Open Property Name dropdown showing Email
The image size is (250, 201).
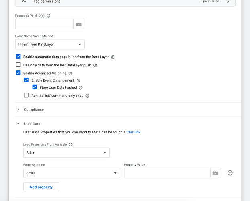71,173
